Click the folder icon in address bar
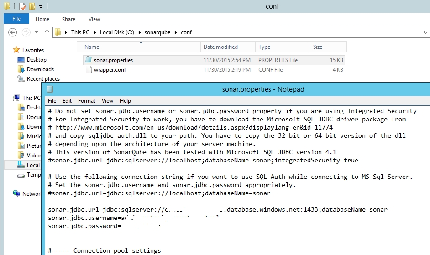Screen dimensions: 430x255 coord(58,32)
